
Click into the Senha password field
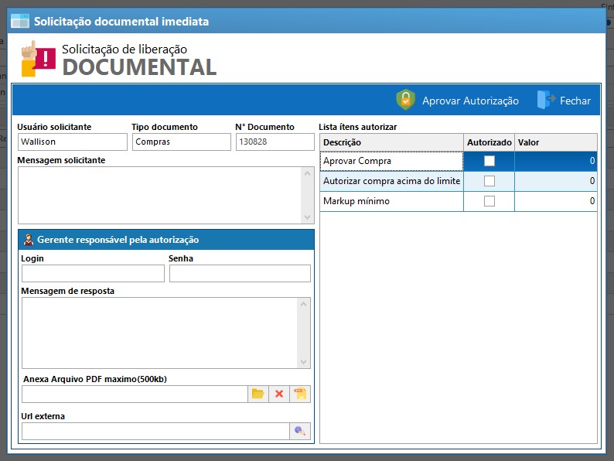[x=240, y=274]
